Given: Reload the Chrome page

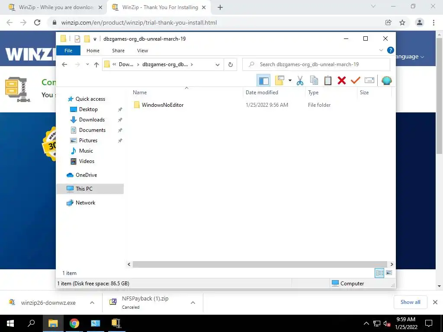Looking at the screenshot, I should point(37,22).
